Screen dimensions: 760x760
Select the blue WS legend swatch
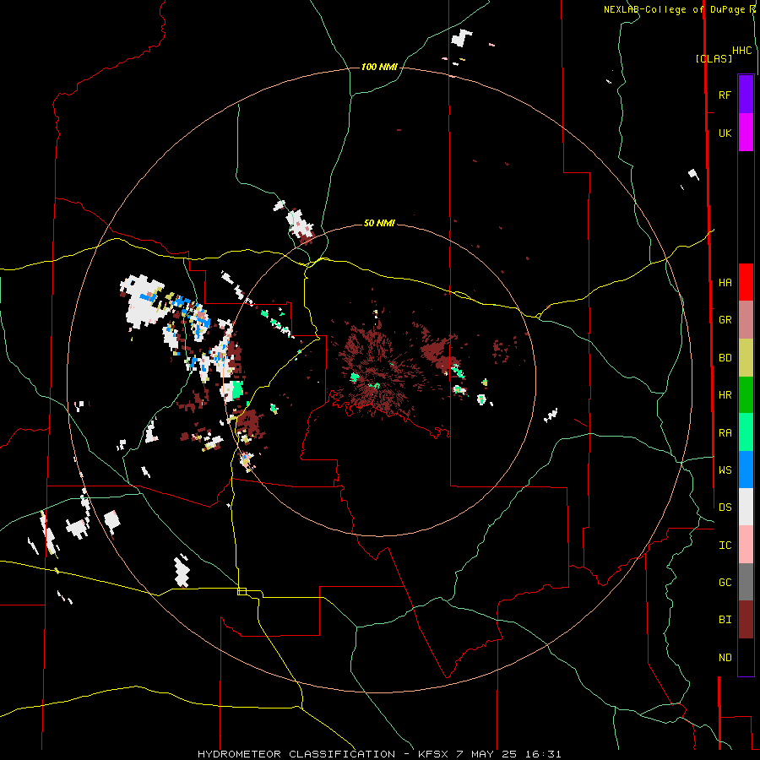[746, 470]
